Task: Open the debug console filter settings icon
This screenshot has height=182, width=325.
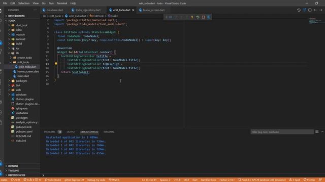Action: pyautogui.click(x=317, y=131)
